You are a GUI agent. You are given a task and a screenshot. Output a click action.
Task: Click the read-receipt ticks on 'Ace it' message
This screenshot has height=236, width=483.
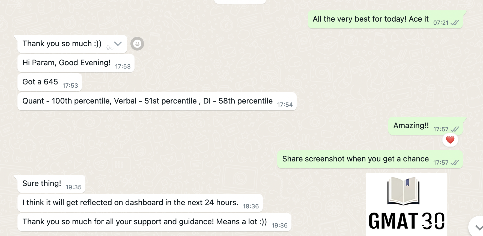pyautogui.click(x=455, y=23)
